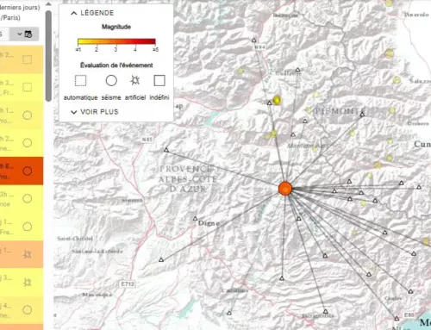
Task: Click the circle icon in row 'j 1... Fra...'
Action: (28, 227)
